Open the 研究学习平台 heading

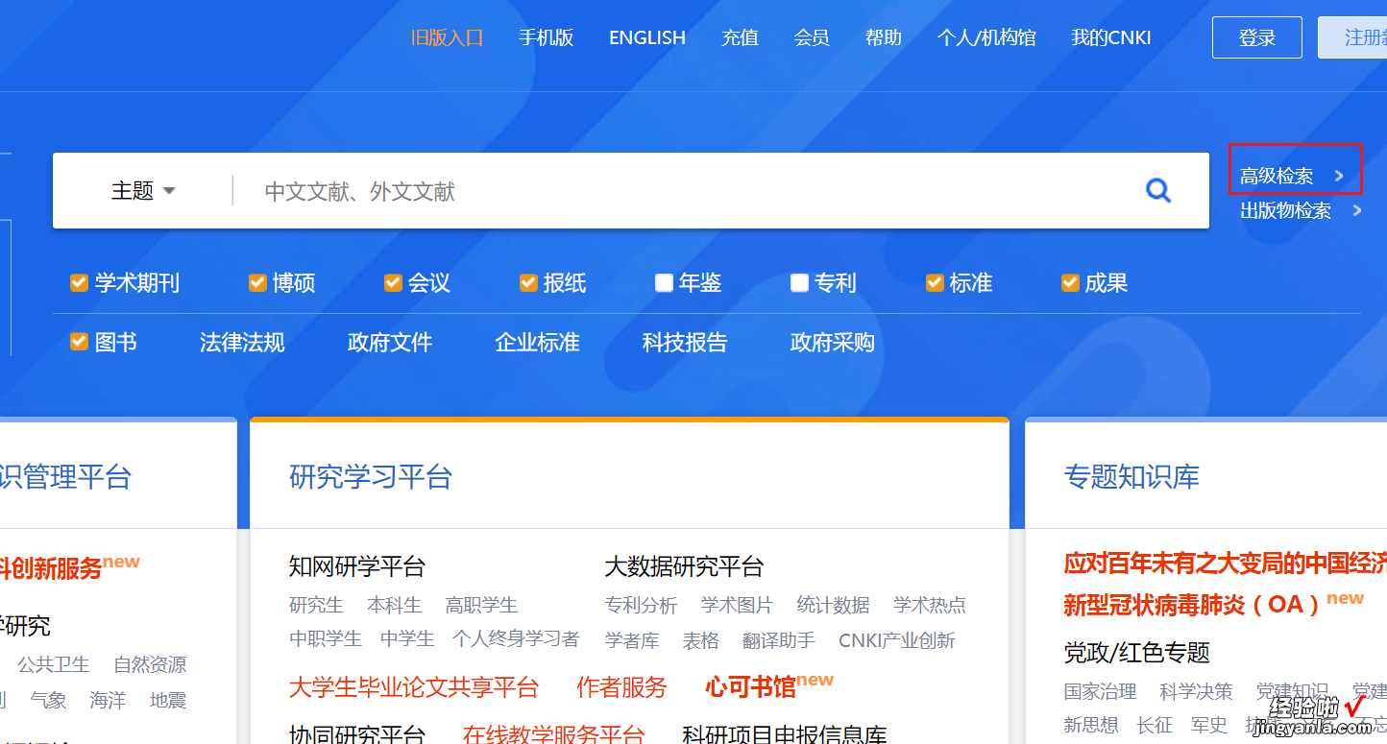371,476
